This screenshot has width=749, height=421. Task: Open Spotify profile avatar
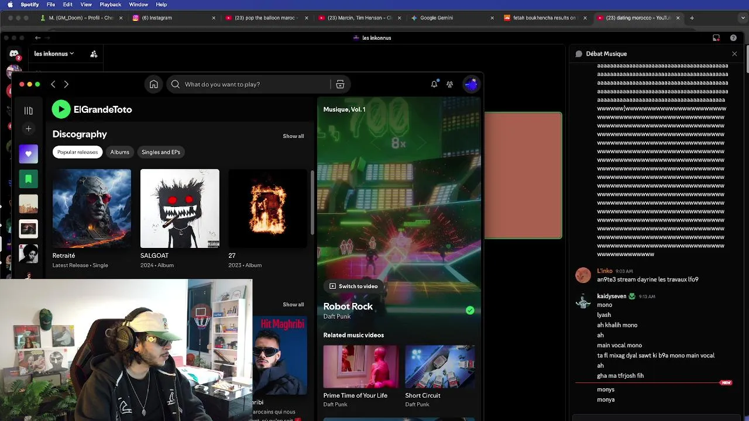click(471, 84)
